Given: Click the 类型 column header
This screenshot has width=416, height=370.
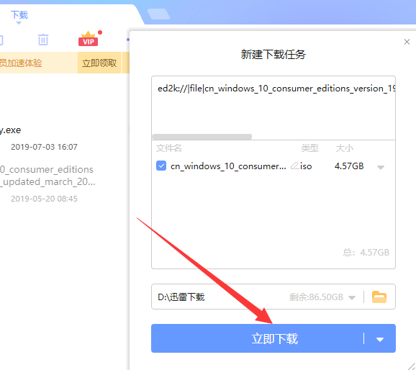Looking at the screenshot, I should (310, 148).
